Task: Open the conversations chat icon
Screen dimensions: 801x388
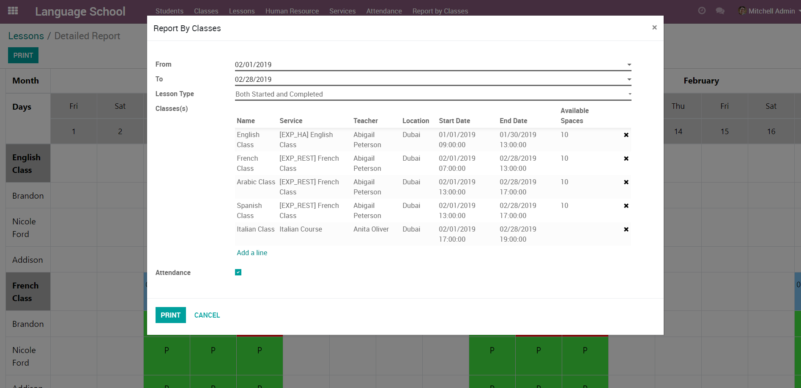Action: tap(720, 11)
